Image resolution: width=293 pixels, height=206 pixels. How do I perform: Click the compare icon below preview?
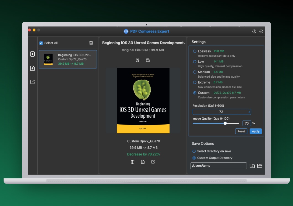[x=133, y=162]
